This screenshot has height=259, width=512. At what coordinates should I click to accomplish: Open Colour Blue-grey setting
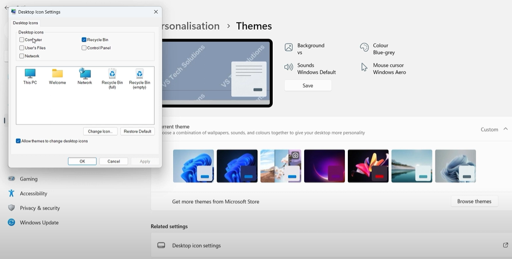(x=378, y=49)
